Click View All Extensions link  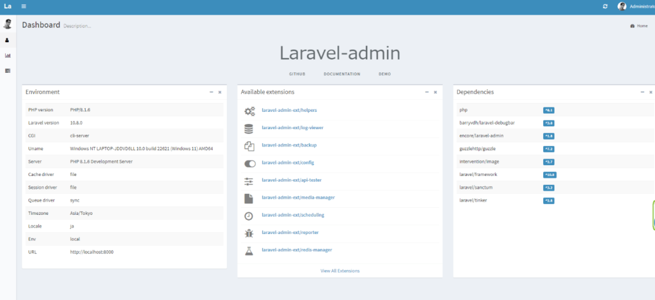tap(340, 271)
